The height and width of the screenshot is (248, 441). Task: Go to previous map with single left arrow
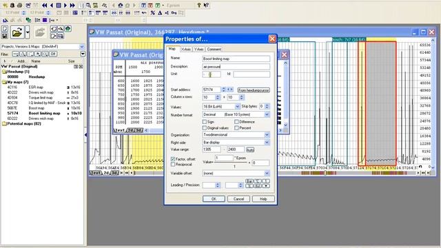[52, 5]
